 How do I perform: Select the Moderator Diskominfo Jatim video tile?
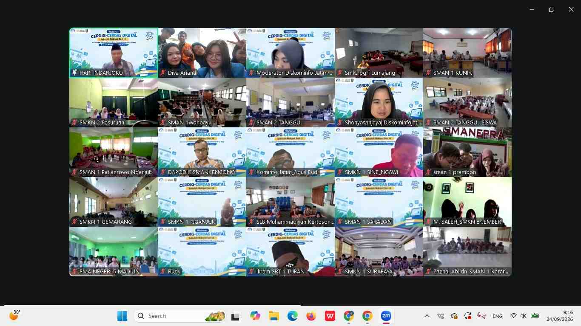[x=290, y=53]
